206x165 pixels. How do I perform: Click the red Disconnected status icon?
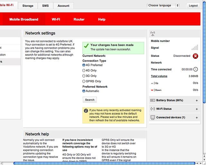click(x=195, y=56)
